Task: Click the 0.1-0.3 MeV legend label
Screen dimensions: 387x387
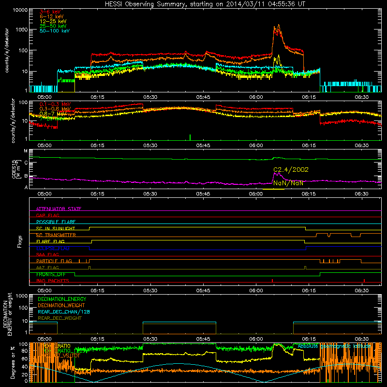Action: [55, 104]
